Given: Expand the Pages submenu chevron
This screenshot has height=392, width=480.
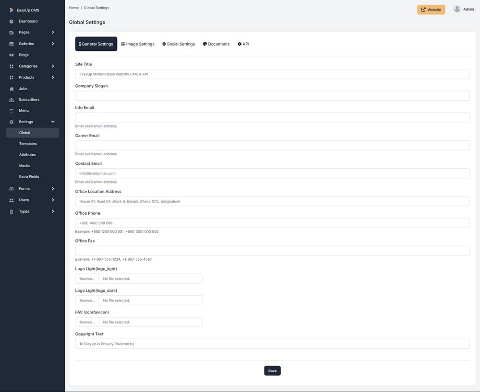Looking at the screenshot, I should (x=53, y=32).
